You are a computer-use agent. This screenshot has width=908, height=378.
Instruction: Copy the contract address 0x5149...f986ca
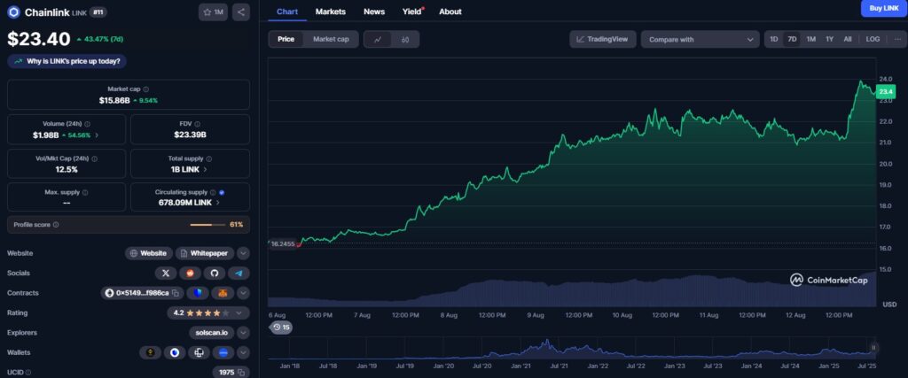(176, 293)
